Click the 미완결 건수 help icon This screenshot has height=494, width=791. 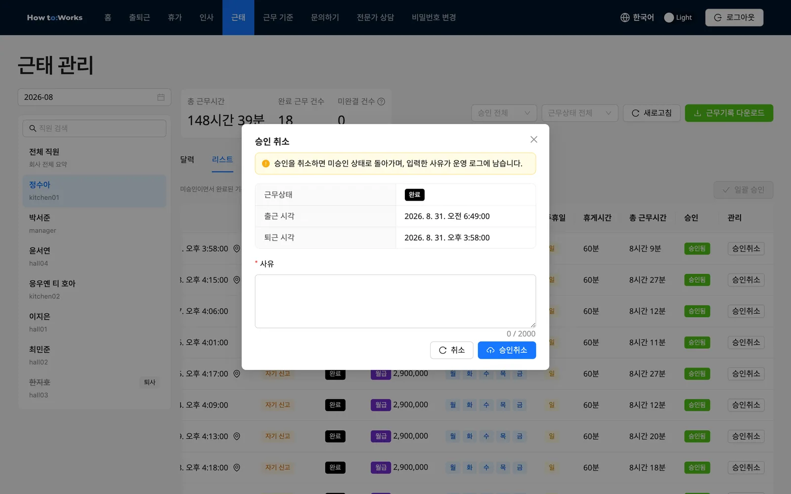[381, 102]
